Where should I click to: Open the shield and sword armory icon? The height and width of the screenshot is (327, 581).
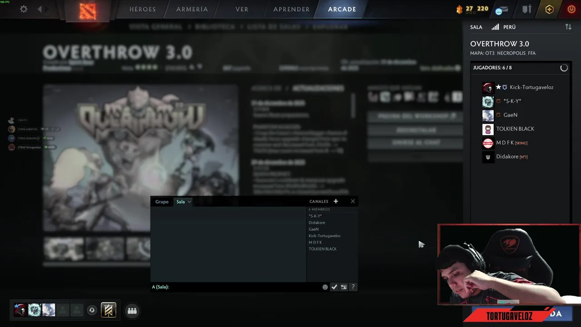tap(527, 9)
